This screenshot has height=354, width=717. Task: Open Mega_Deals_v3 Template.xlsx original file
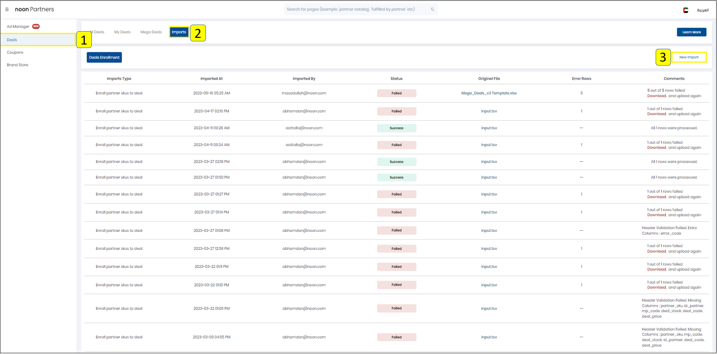point(489,93)
